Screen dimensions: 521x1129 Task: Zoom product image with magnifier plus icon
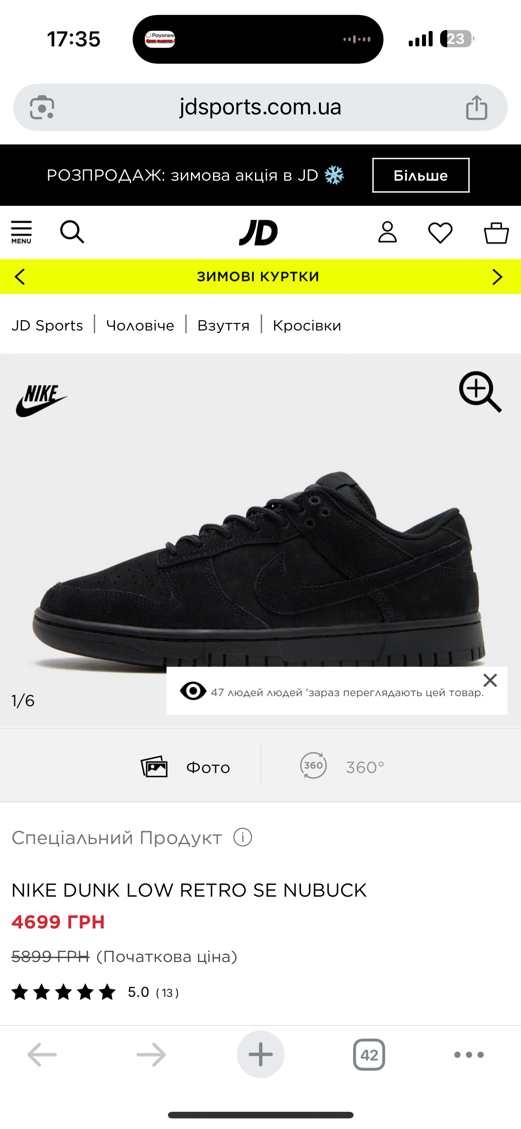pyautogui.click(x=480, y=391)
